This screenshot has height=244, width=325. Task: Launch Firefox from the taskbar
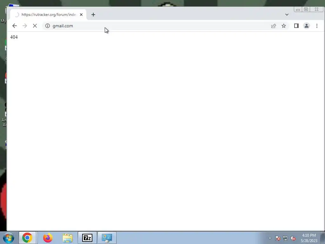(48, 238)
